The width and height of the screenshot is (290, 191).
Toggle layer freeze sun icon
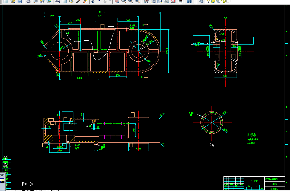(213, 1)
